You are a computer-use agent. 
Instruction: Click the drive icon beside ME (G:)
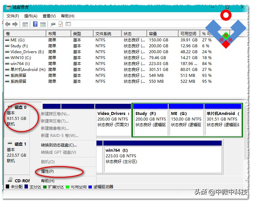(7, 40)
